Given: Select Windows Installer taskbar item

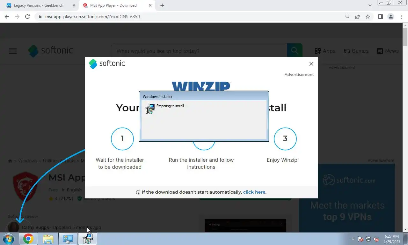Looking at the screenshot, I should pyautogui.click(x=88, y=239).
